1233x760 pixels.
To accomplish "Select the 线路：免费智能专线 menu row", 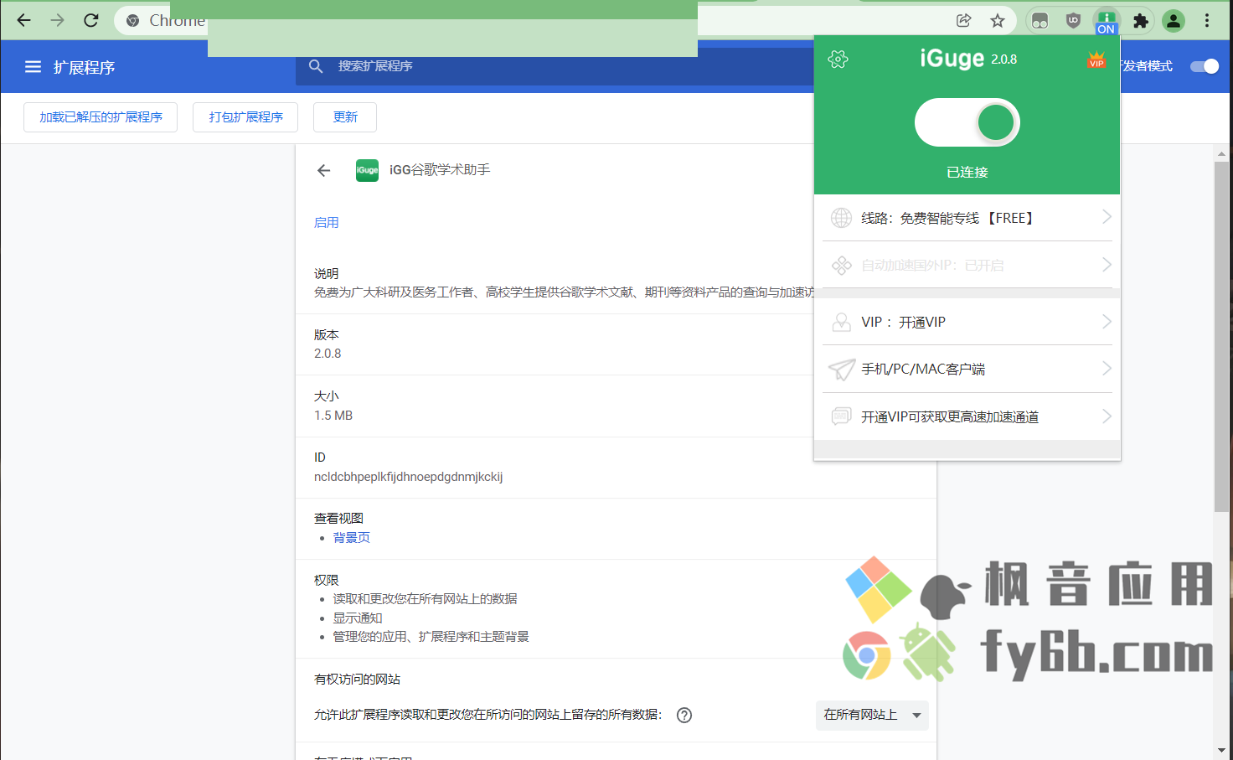I will coord(967,218).
